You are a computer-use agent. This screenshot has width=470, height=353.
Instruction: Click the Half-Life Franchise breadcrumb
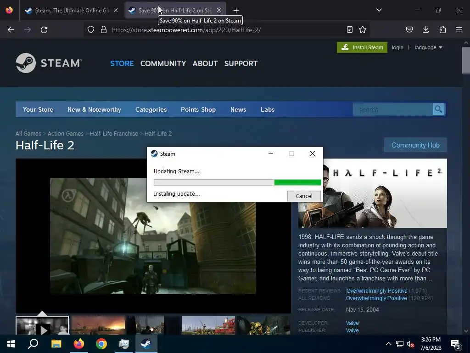(x=114, y=134)
